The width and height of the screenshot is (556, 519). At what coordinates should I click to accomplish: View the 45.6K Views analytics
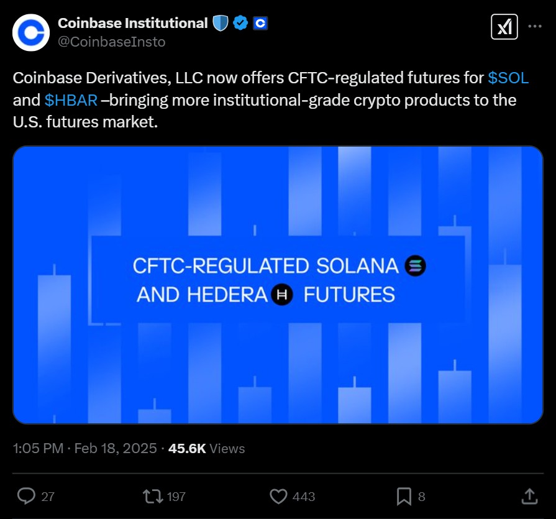(x=206, y=449)
